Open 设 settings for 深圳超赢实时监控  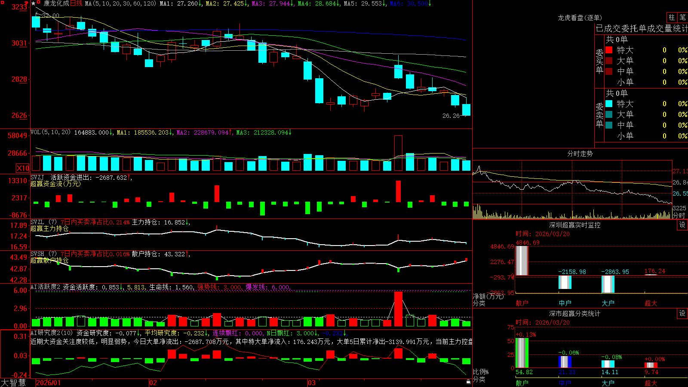[682, 225]
